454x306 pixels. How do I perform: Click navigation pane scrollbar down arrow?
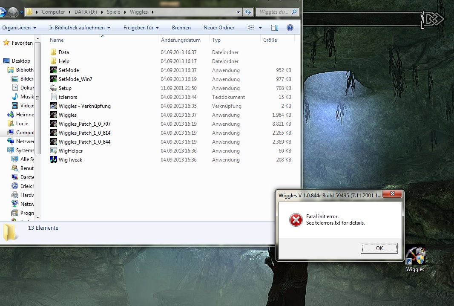coord(38,218)
